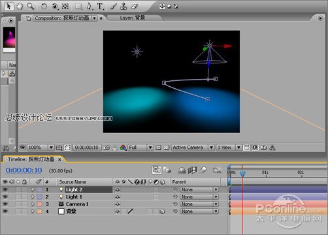The height and width of the screenshot is (235, 328).
Task: Hide the Light 2 layer eye
Action: 5,190
